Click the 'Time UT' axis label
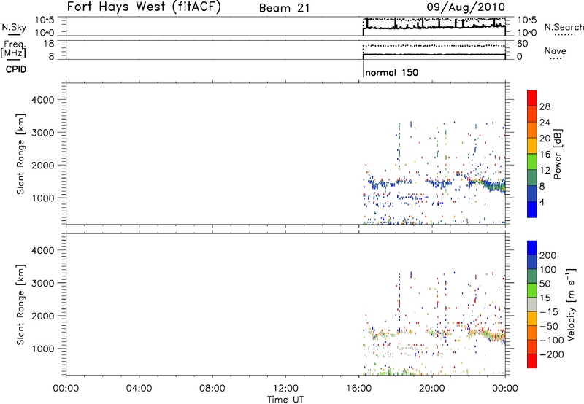This screenshot has height=404, width=584. click(285, 400)
